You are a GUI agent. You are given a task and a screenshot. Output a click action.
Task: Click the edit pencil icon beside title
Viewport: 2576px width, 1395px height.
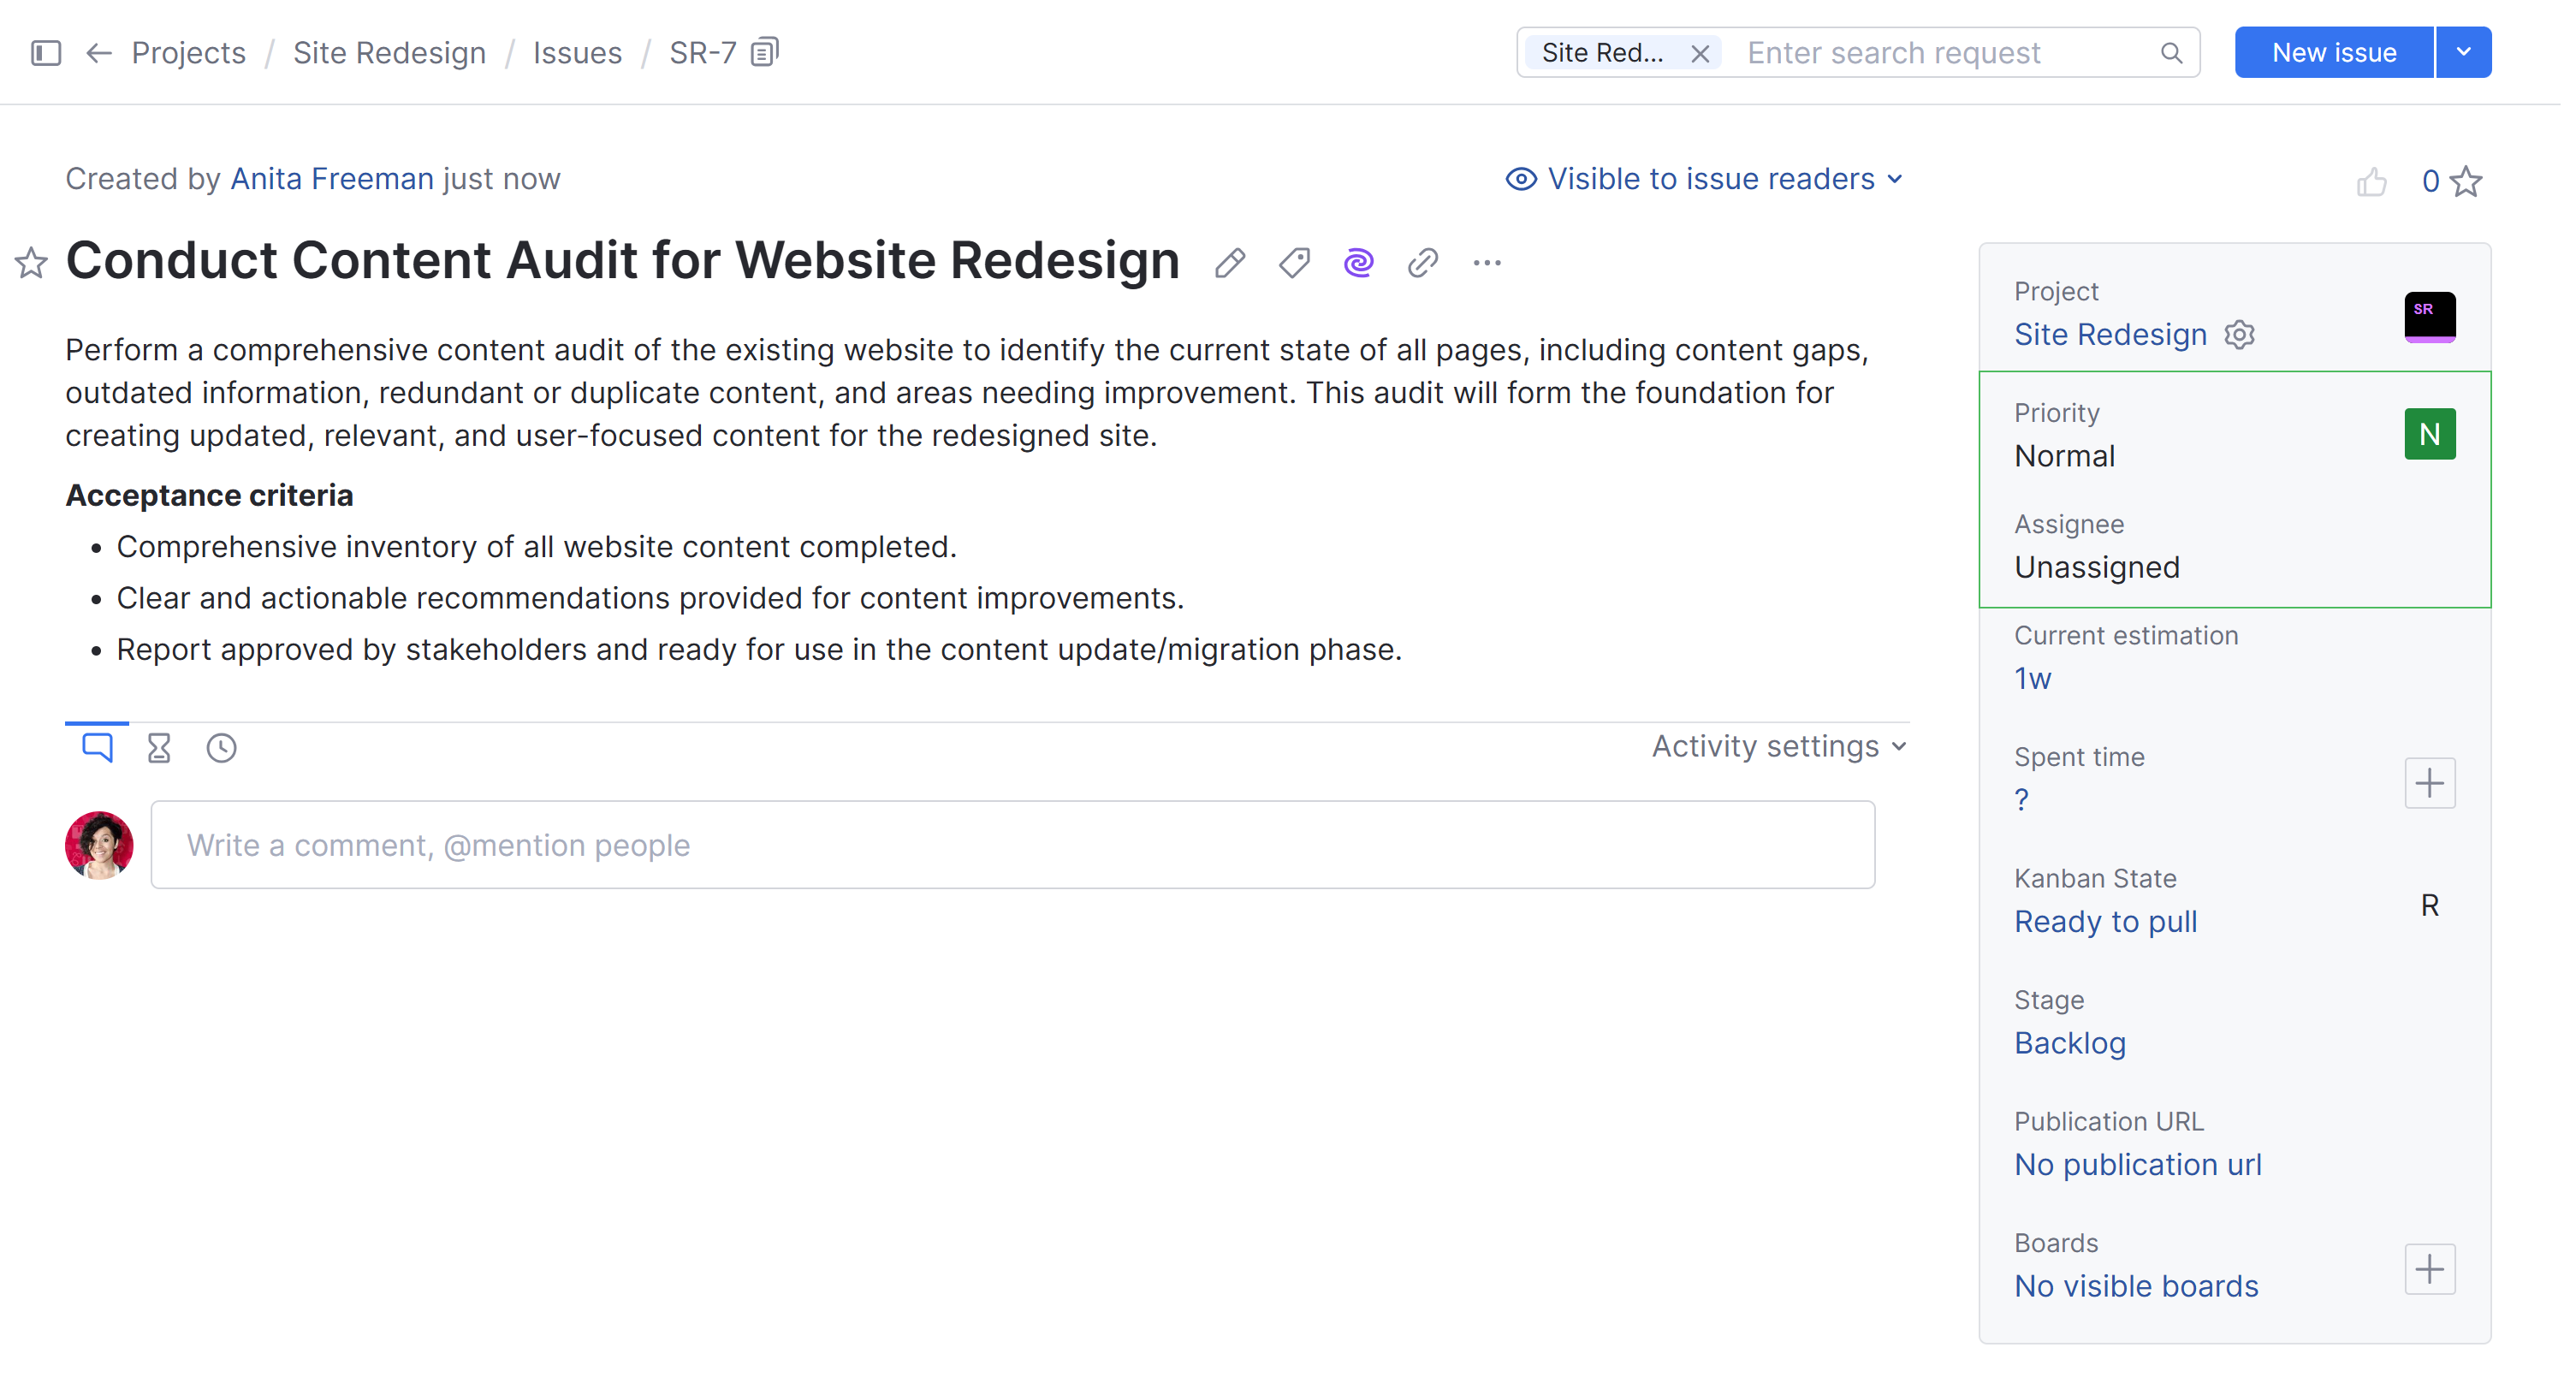1229,263
